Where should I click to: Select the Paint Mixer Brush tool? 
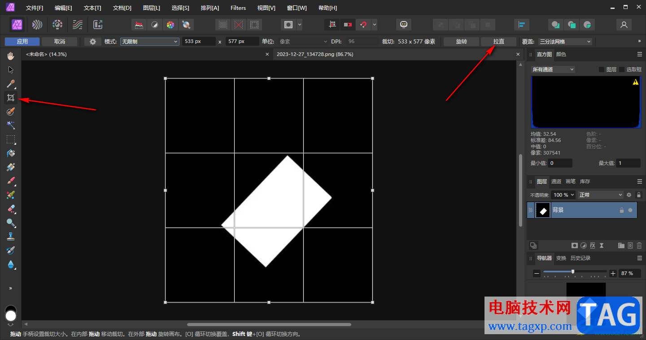coord(11,195)
